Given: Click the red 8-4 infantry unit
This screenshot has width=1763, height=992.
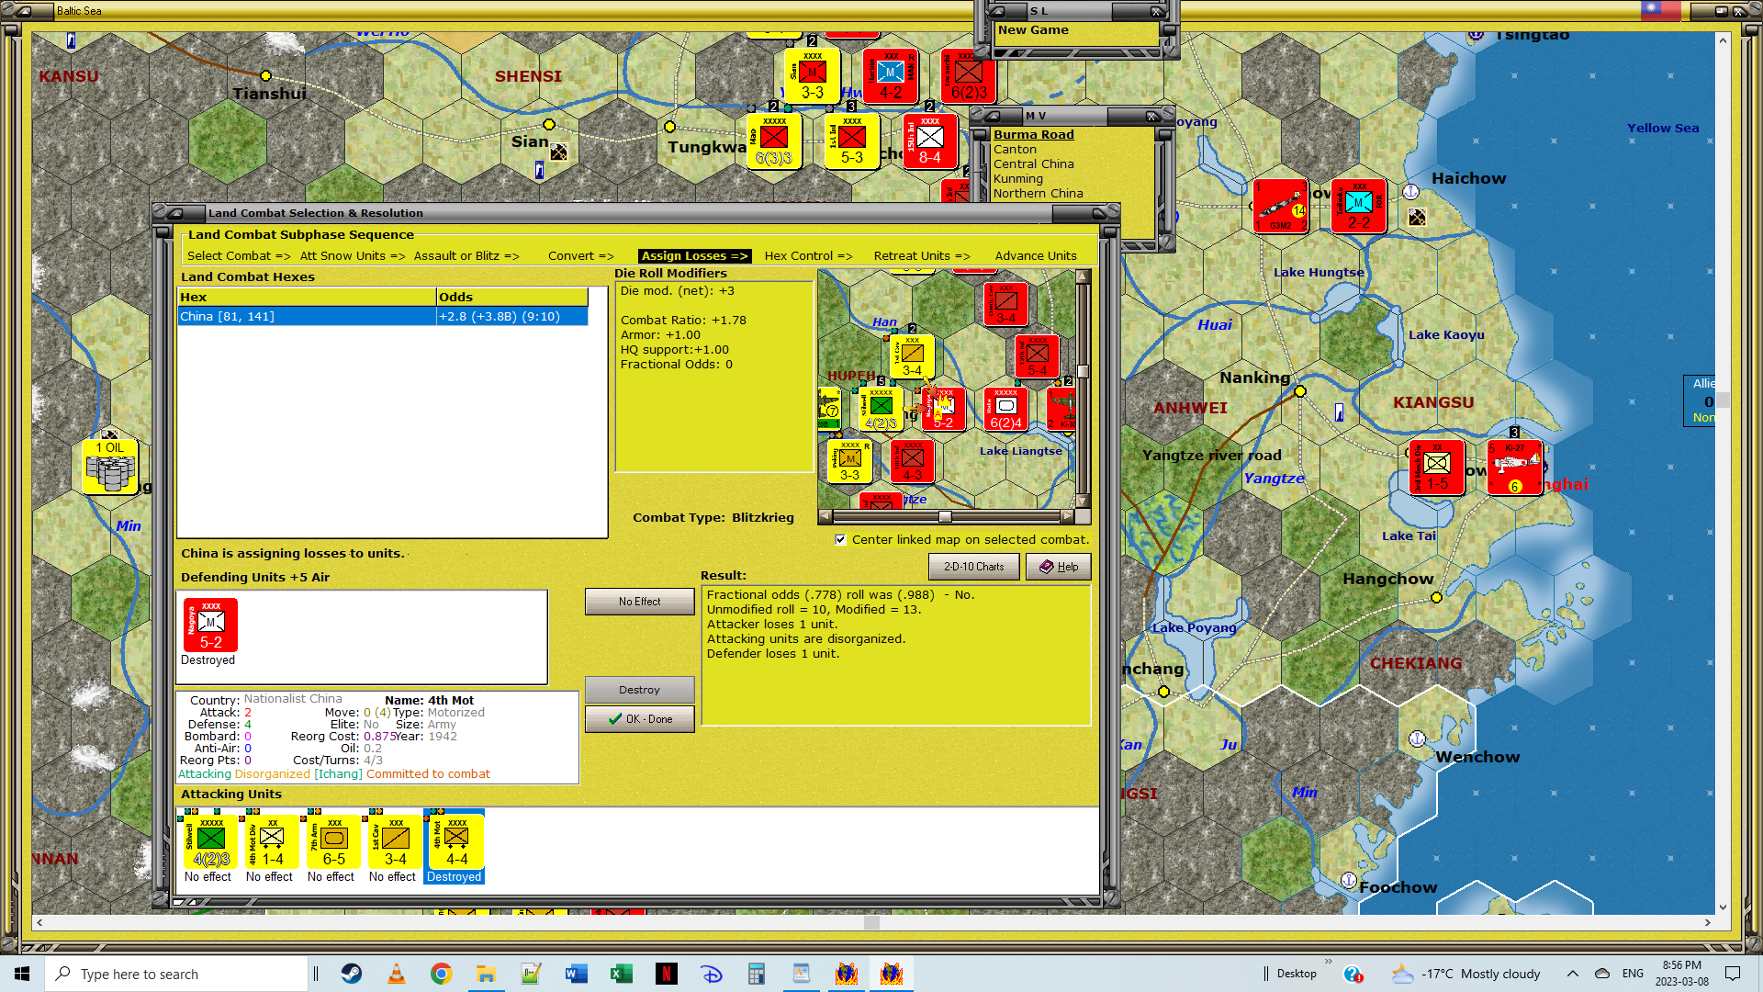Looking at the screenshot, I should [929, 141].
